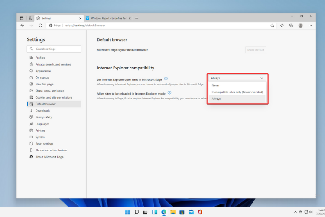Open the Collections icon in toolbar
The image size is (325, 217).
(291, 26)
